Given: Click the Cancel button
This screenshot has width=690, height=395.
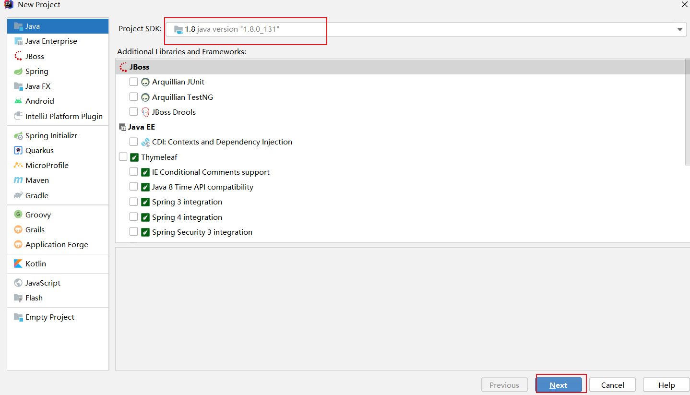Looking at the screenshot, I should coord(612,385).
